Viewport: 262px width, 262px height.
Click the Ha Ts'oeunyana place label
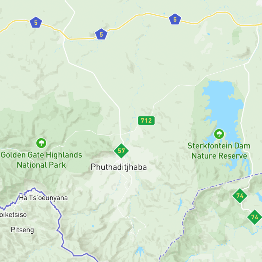pyautogui.click(x=43, y=198)
